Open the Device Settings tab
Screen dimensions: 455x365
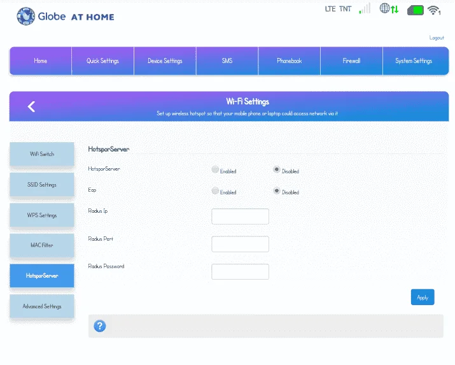coord(165,61)
